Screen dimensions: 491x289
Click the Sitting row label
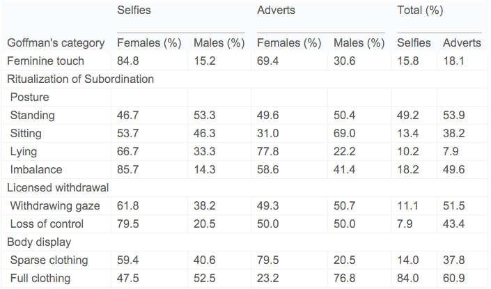pyautogui.click(x=27, y=134)
